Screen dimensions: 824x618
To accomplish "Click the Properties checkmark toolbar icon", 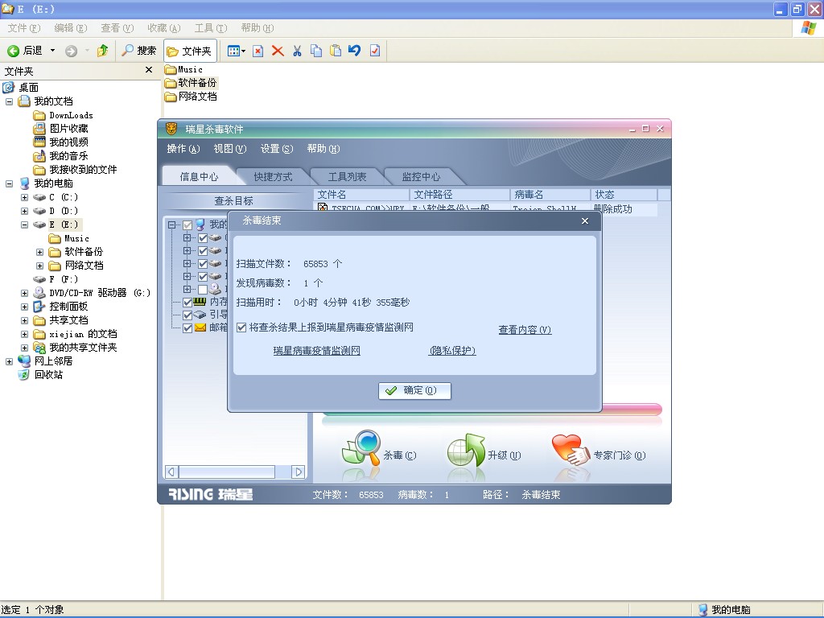I will coord(375,51).
